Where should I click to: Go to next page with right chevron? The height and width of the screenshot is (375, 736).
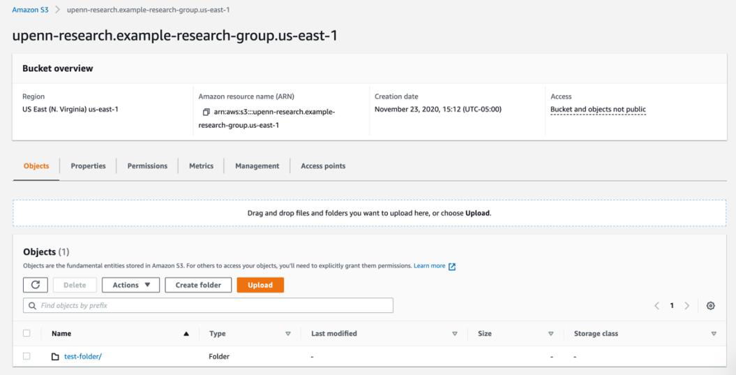coord(686,305)
